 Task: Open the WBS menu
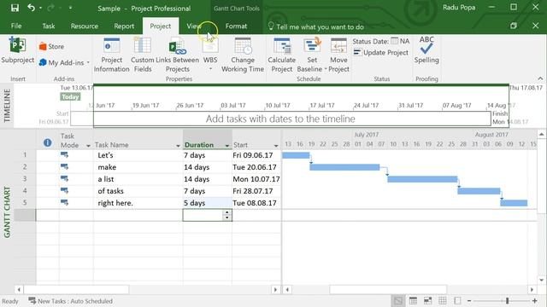tap(210, 54)
